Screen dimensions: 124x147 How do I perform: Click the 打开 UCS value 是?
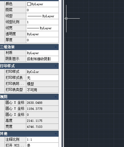click(x=42, y=145)
